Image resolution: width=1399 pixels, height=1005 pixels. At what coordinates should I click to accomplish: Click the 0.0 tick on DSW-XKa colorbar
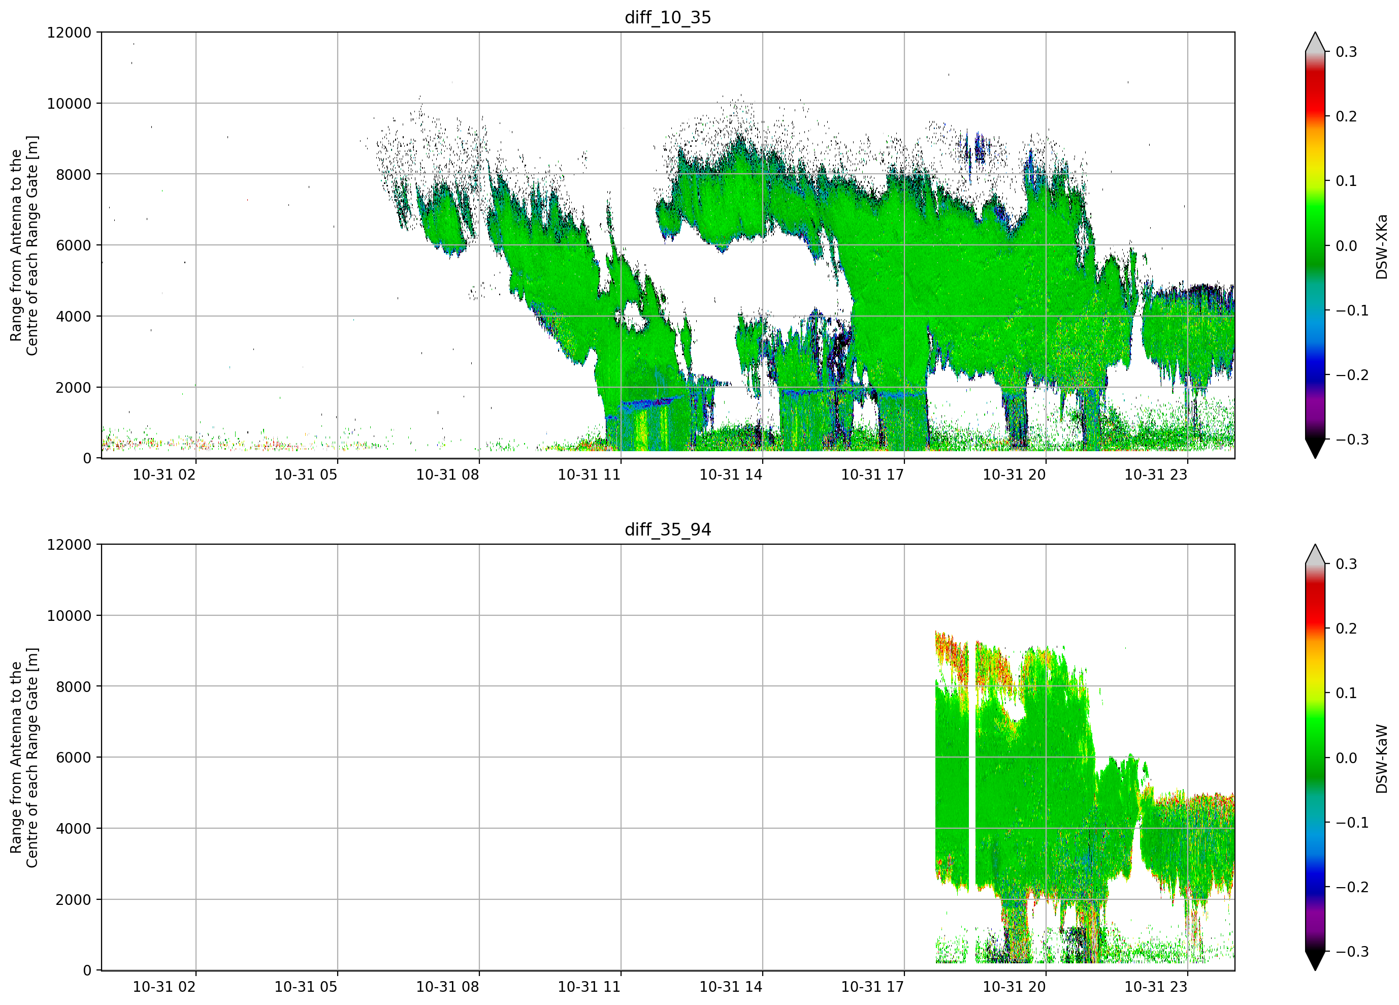(1347, 246)
